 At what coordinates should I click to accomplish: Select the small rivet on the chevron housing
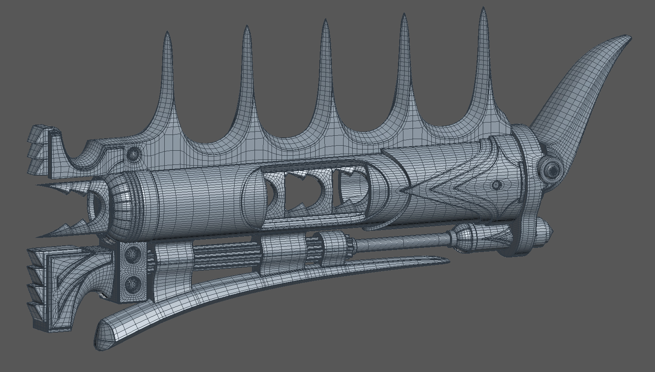(497, 185)
